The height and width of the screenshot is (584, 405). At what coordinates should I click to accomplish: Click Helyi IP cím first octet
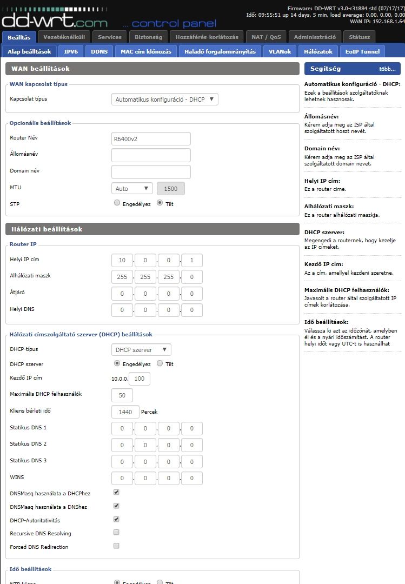[122, 260]
